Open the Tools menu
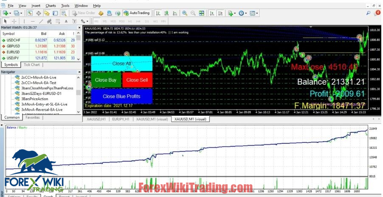Image resolution: width=383 pixels, height=197 pixels. (65, 6)
